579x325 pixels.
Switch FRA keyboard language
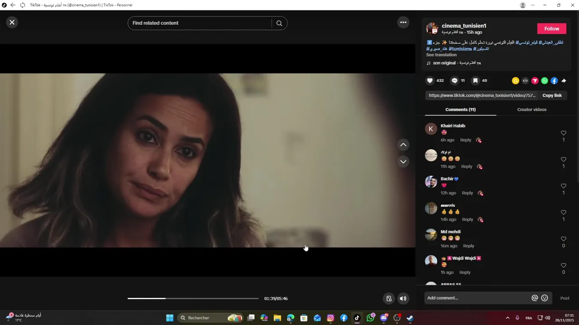[529, 318]
